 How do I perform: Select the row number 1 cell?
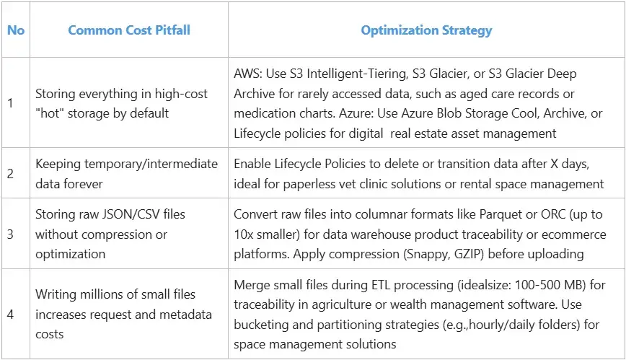(10, 103)
